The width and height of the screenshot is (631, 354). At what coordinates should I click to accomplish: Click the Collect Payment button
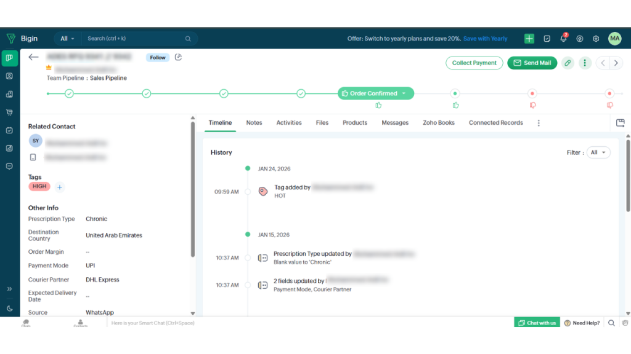click(x=474, y=63)
